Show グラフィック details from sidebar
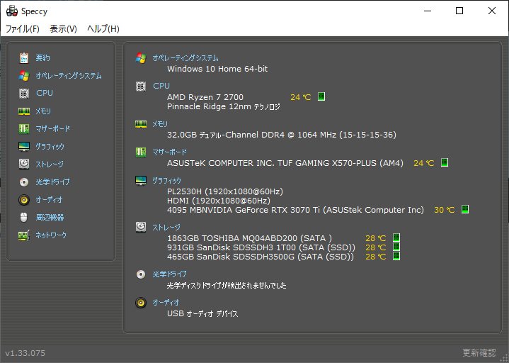 50,147
